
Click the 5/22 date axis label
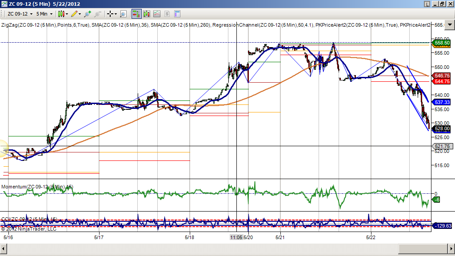pyautogui.click(x=371, y=237)
